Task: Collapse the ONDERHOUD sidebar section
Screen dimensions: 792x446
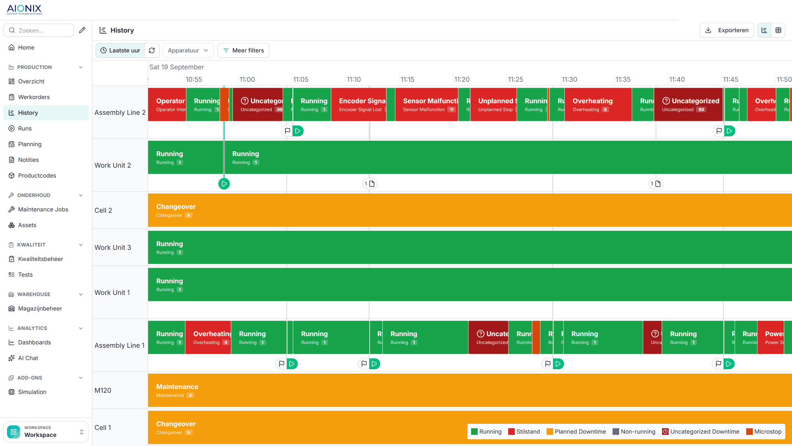Action: [81, 195]
